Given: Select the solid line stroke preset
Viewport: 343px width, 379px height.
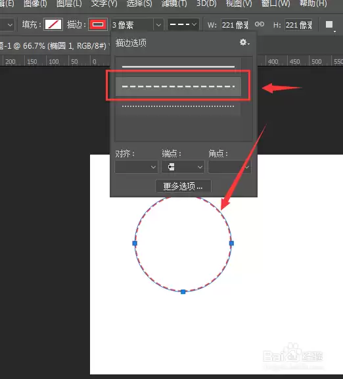Looking at the screenshot, I should [178, 66].
